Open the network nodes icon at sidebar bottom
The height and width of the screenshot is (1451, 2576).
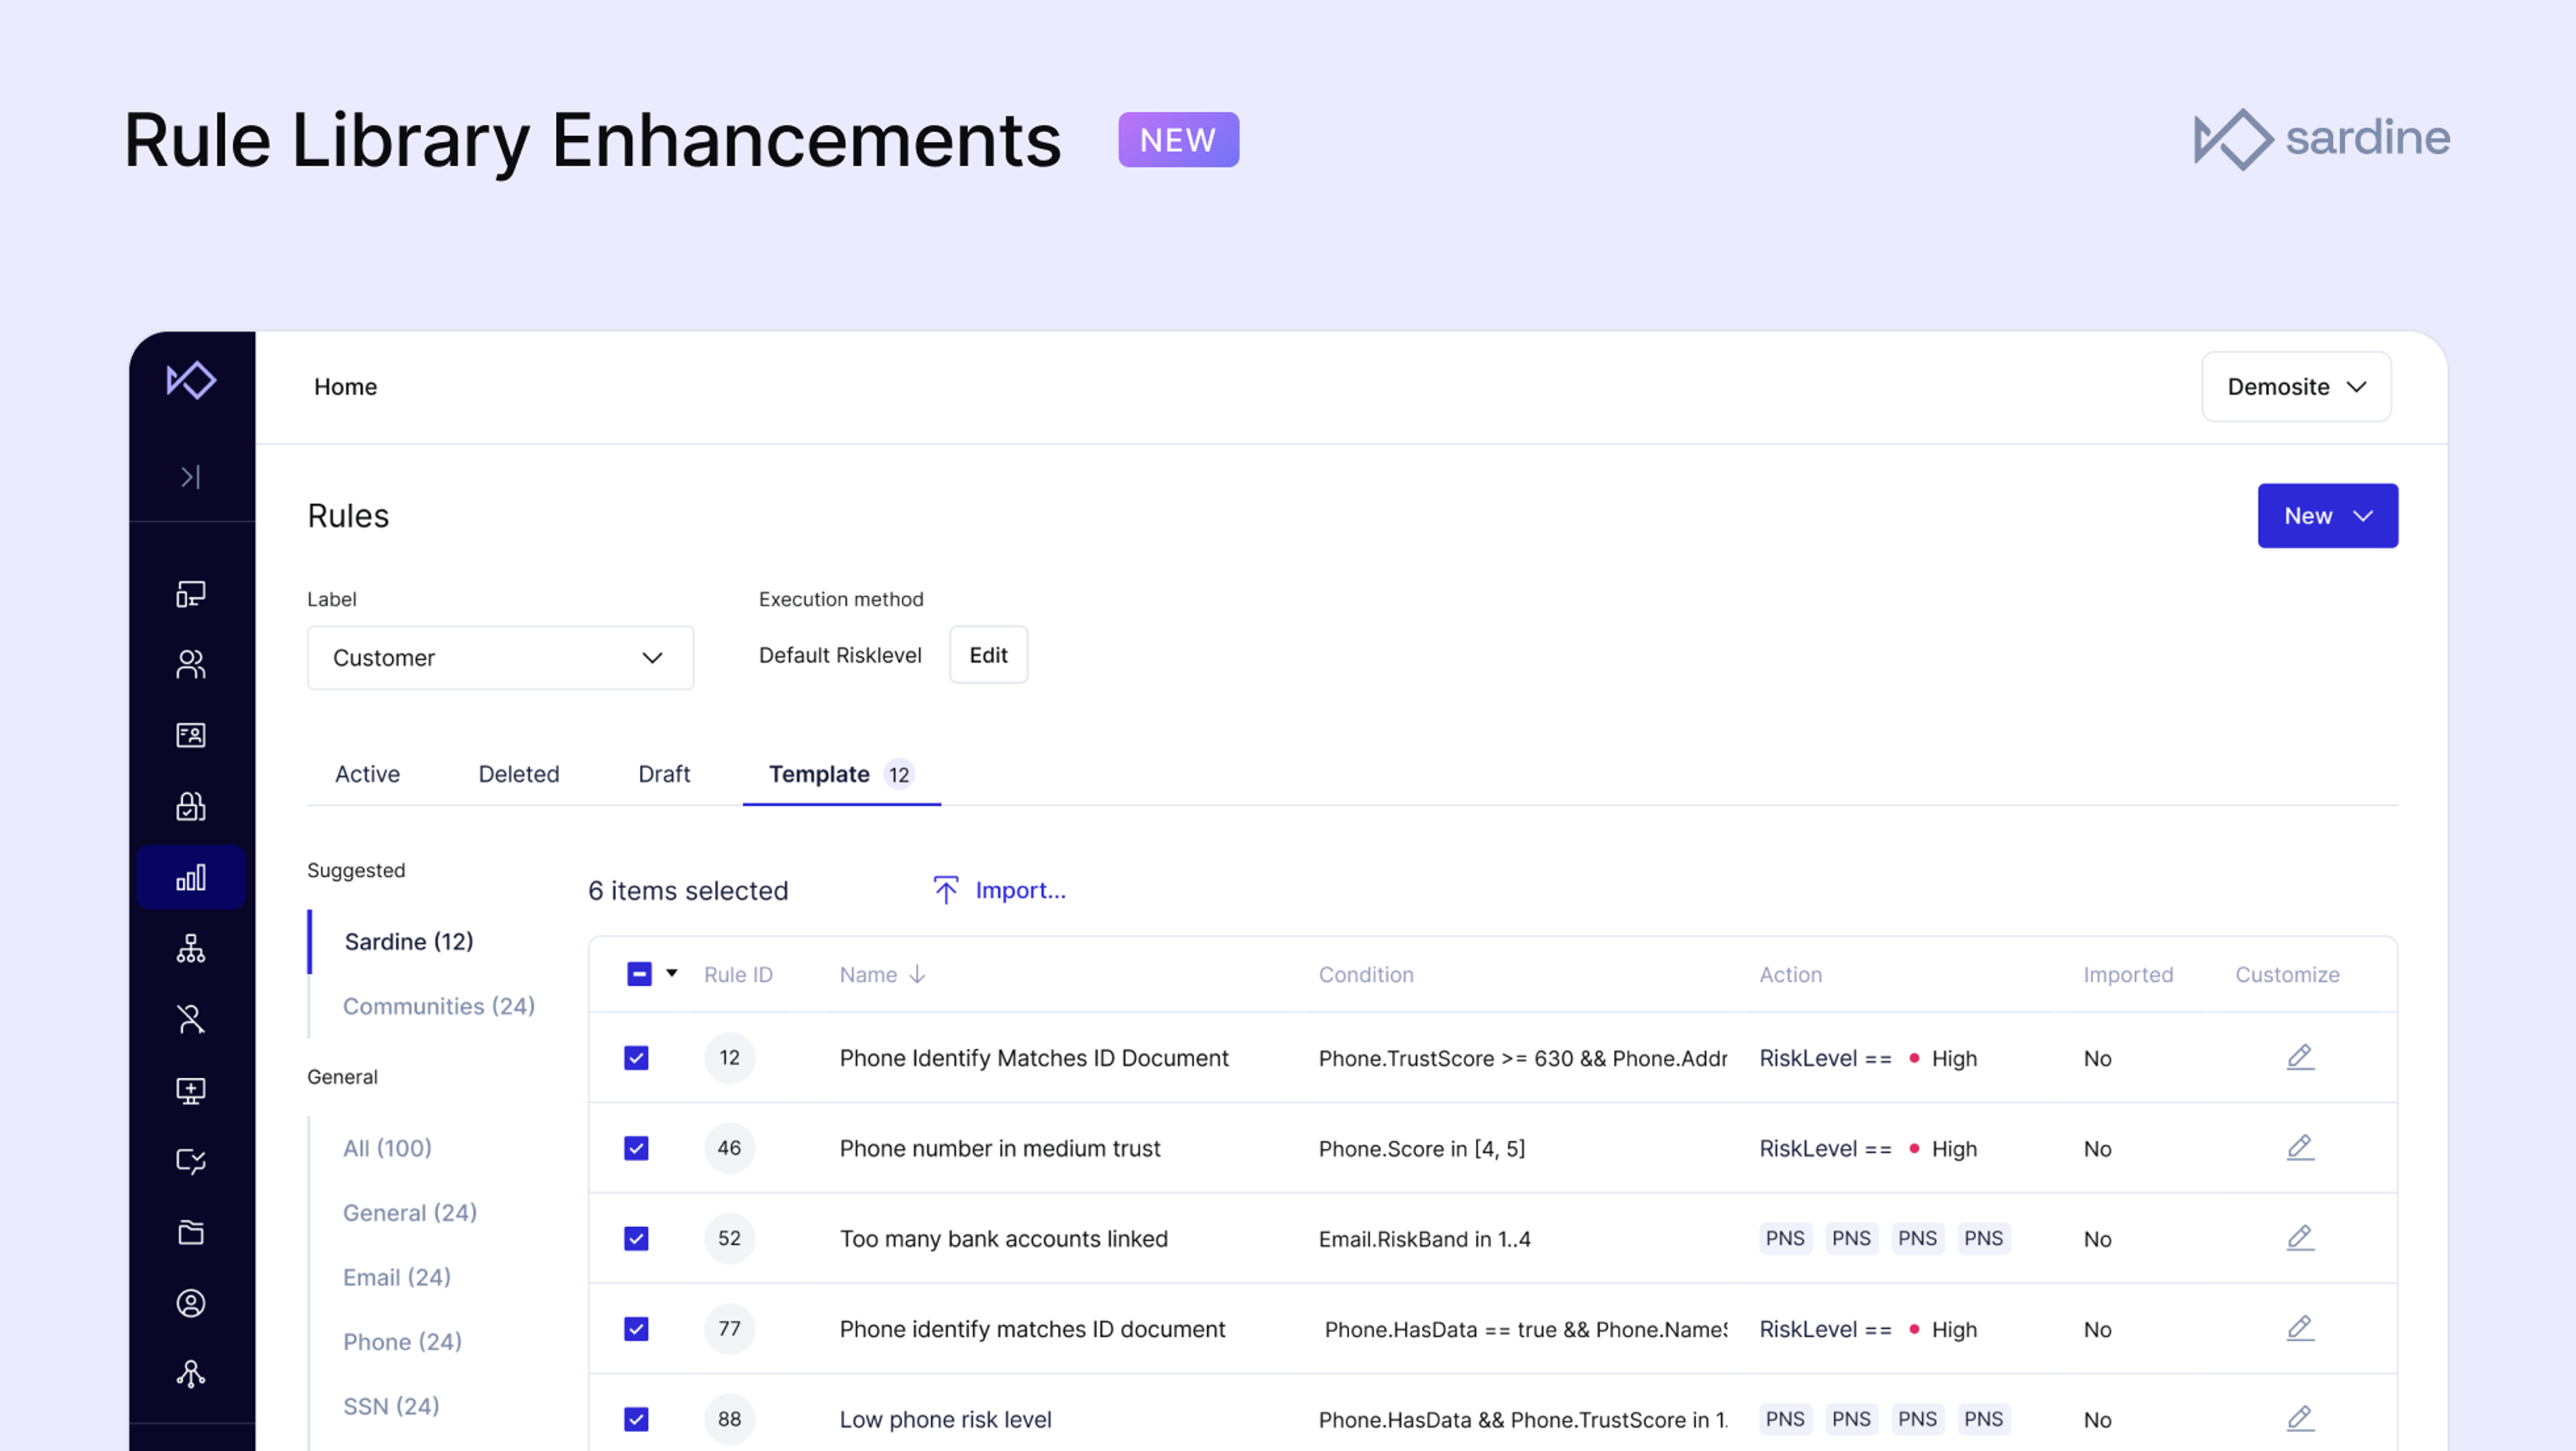[191, 1374]
